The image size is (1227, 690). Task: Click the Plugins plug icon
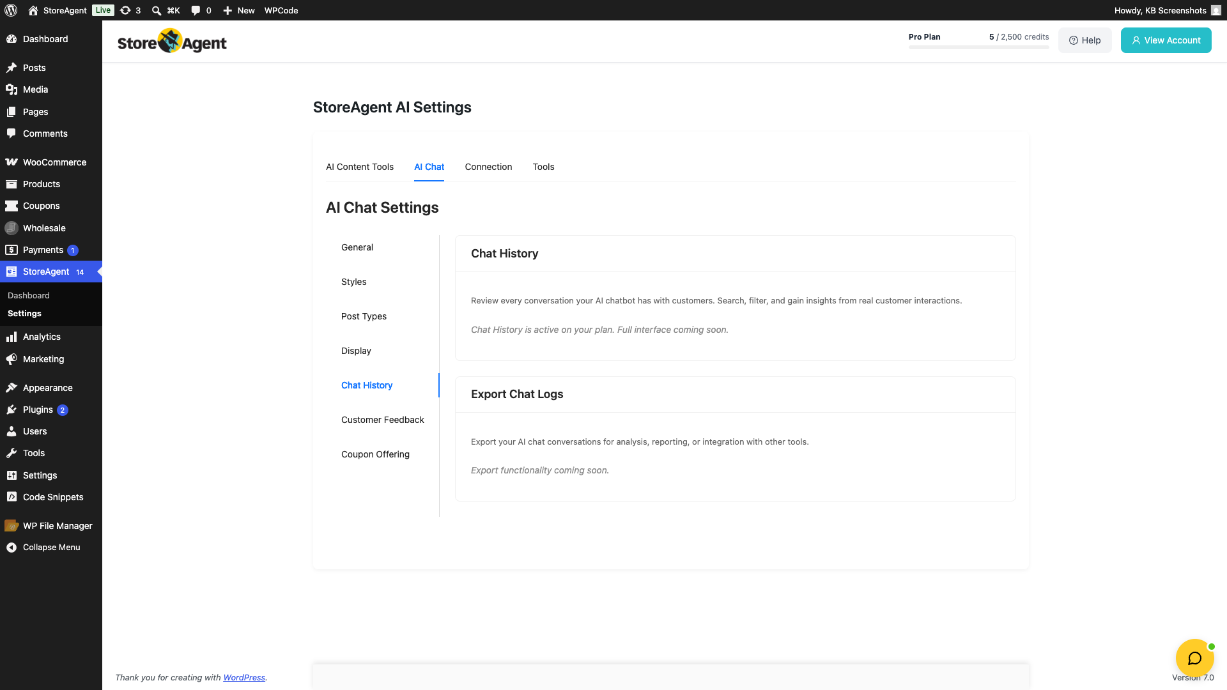coord(12,410)
